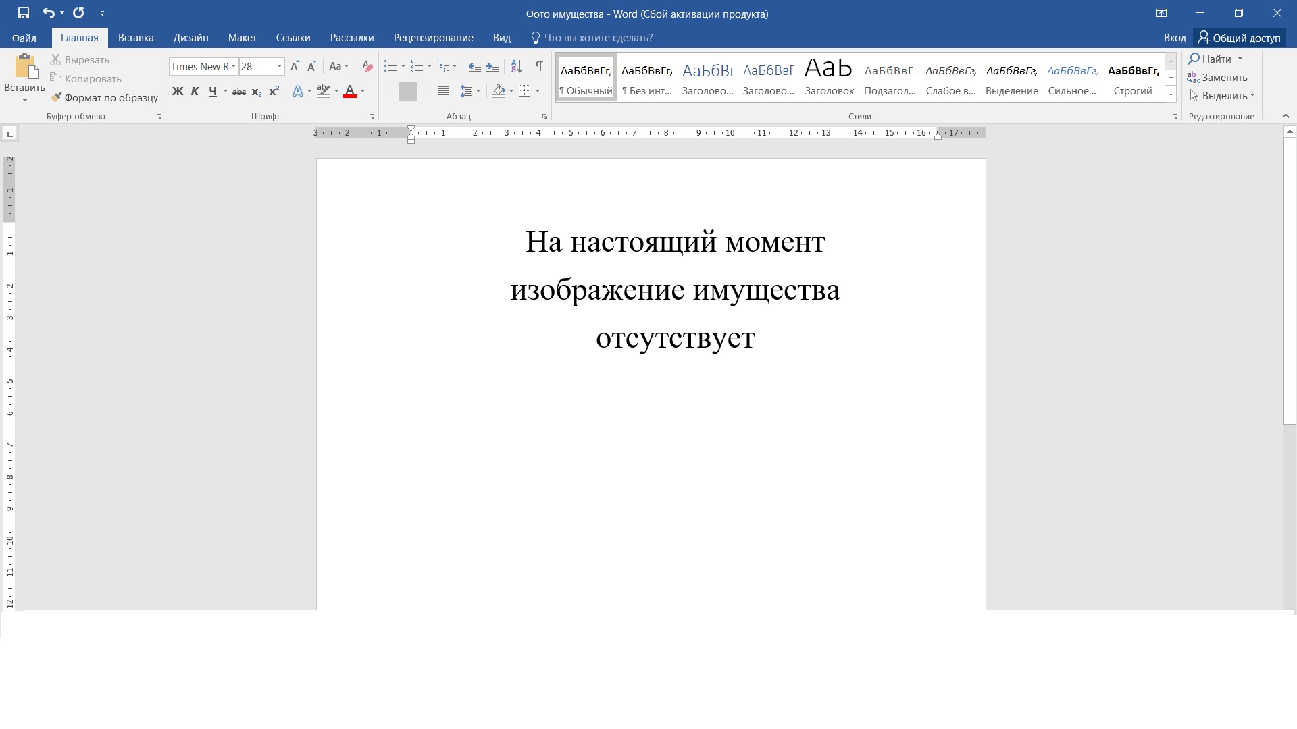The width and height of the screenshot is (1297, 729).
Task: Click the numbered list icon
Action: tap(417, 66)
